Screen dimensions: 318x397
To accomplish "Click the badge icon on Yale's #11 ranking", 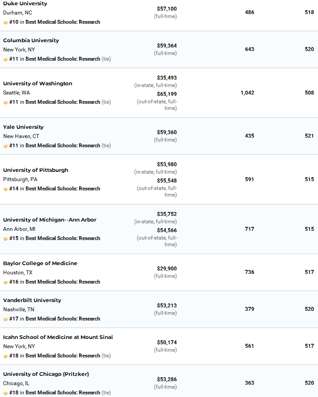I will (x=5, y=146).
